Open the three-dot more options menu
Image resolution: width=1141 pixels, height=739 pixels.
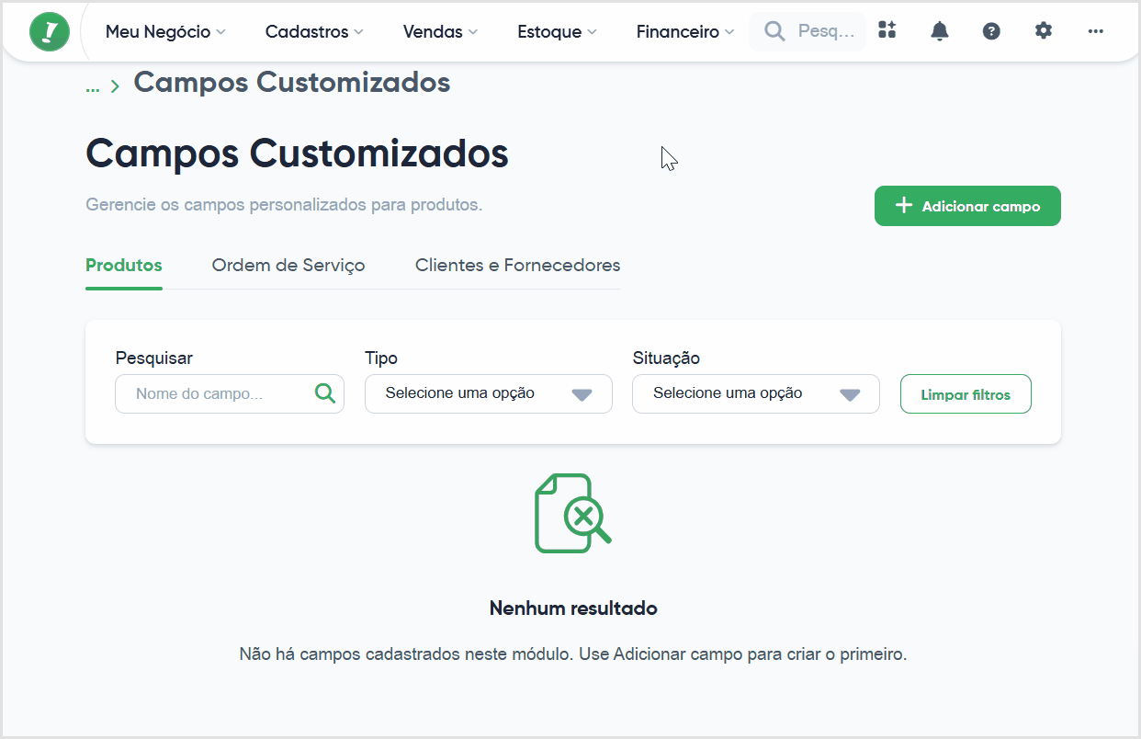point(1095,30)
